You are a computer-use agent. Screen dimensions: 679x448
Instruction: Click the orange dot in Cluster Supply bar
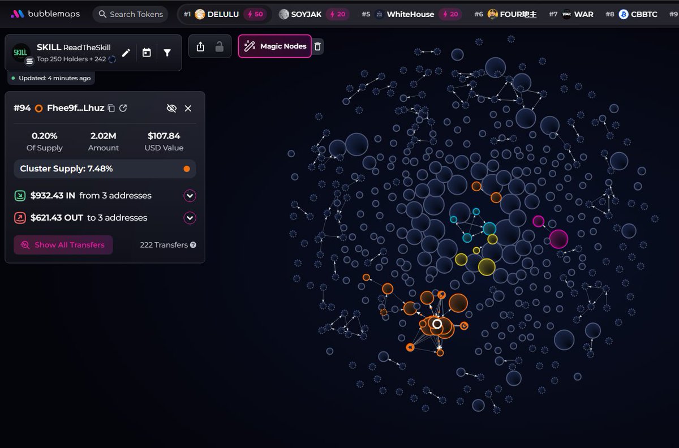pos(187,169)
